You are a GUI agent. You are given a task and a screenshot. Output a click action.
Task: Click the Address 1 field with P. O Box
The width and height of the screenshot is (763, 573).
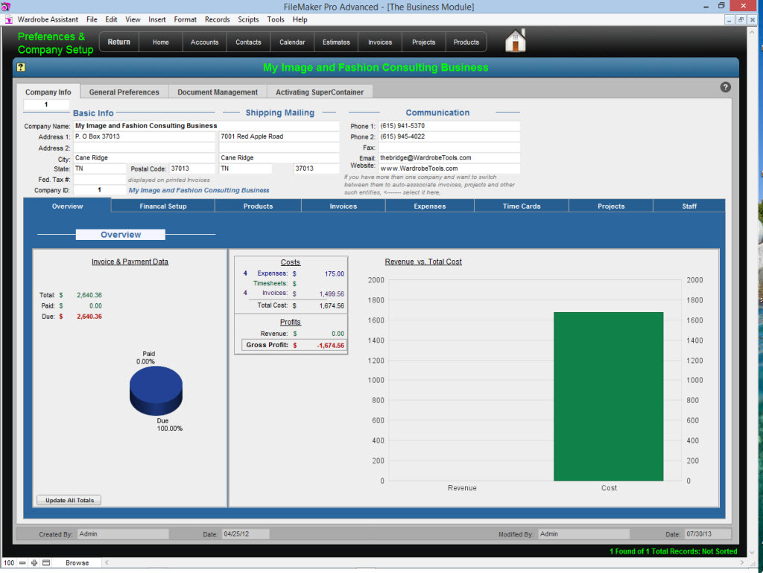click(144, 136)
